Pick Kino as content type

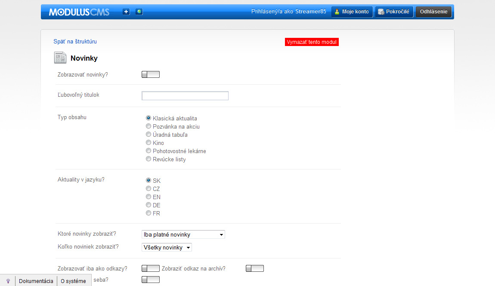coord(148,143)
